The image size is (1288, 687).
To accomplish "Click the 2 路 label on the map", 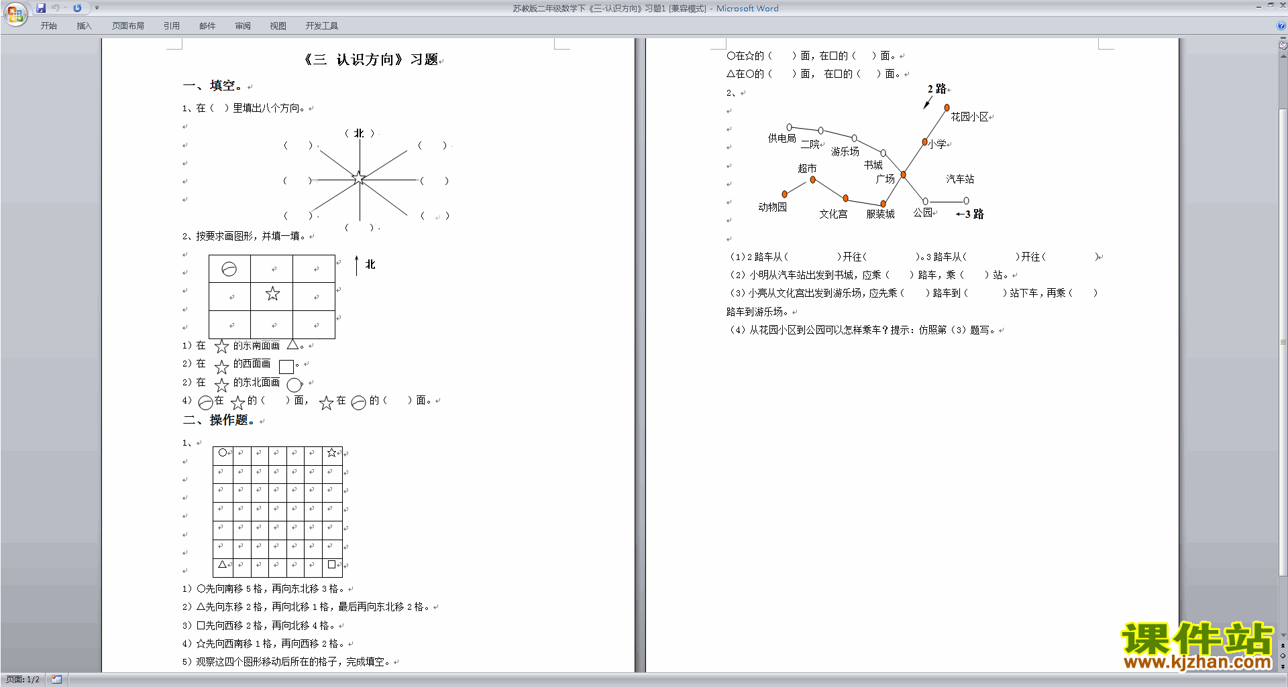I will [936, 88].
